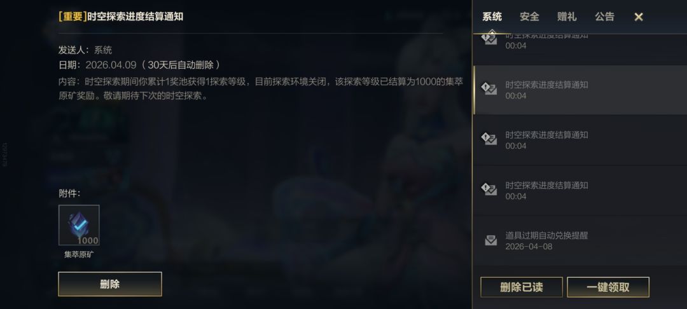Switch to the 系统 tab
The width and height of the screenshot is (687, 309).
(492, 17)
